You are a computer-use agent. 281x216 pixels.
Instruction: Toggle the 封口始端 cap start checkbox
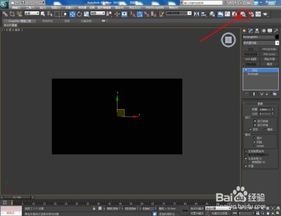(255, 121)
